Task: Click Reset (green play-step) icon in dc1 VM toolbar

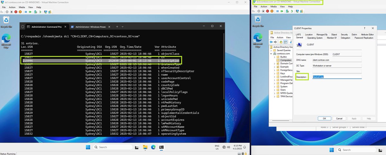Action: pyautogui.click(x=30, y=12)
